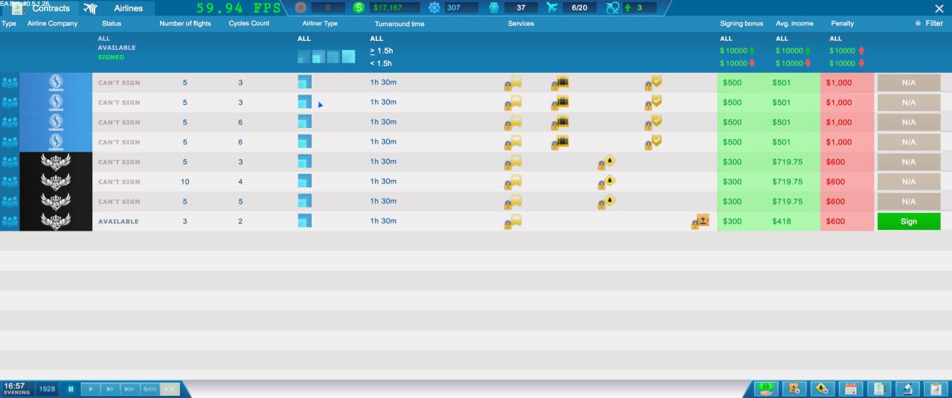952x398 pixels.
Task: Open the finance money panel icon
Action: tap(766, 388)
